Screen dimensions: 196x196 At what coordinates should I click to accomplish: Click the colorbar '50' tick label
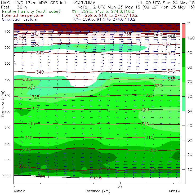click(190, 111)
